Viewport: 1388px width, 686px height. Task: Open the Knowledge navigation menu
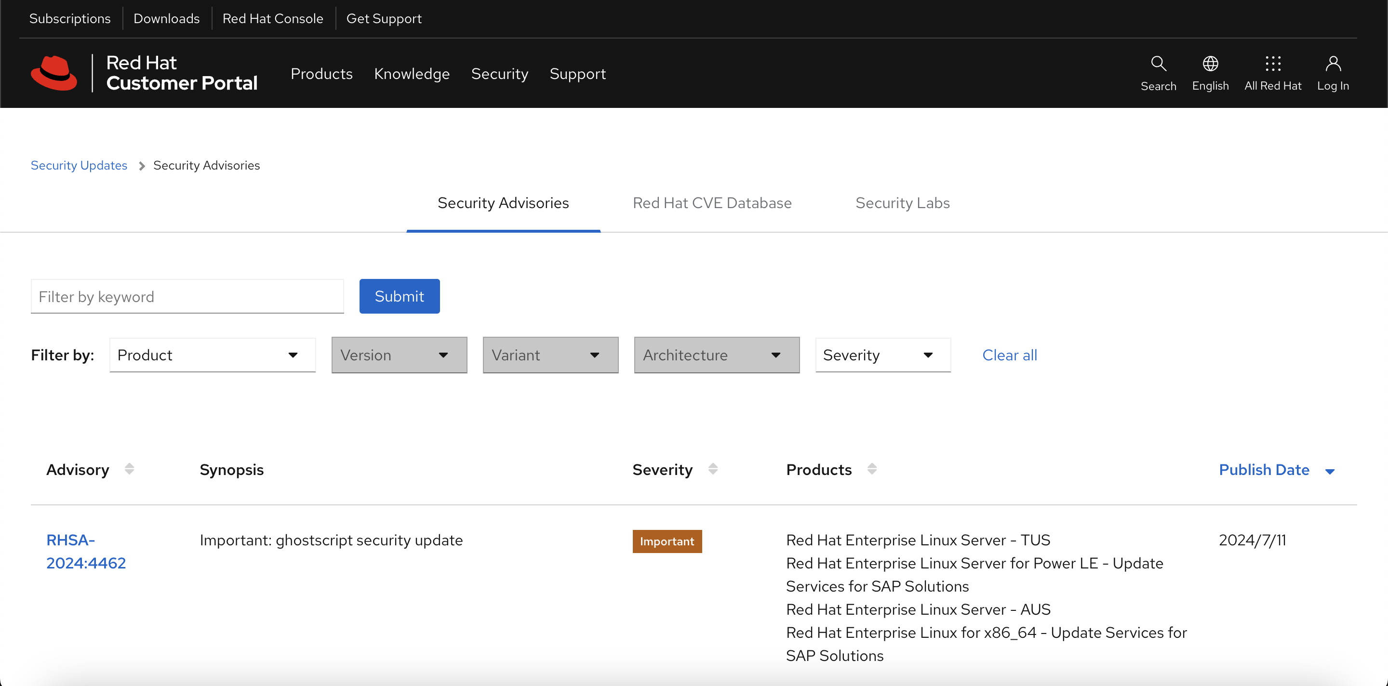[x=412, y=74]
